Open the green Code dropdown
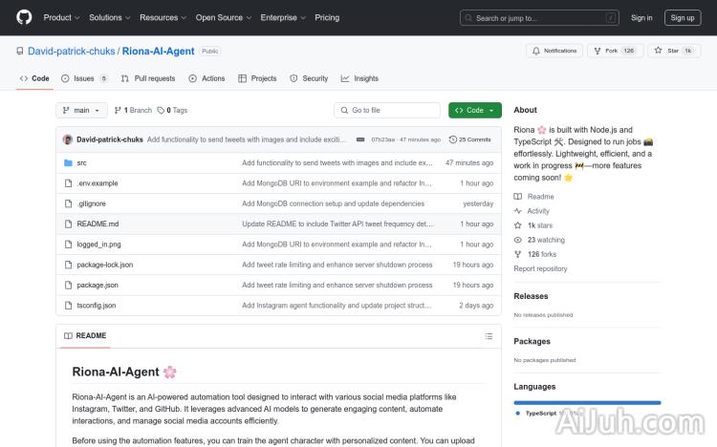717x447 pixels. coord(474,110)
